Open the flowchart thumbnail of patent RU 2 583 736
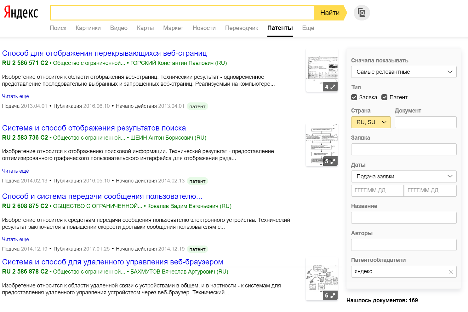This screenshot has height=312, width=468. pos(322,144)
